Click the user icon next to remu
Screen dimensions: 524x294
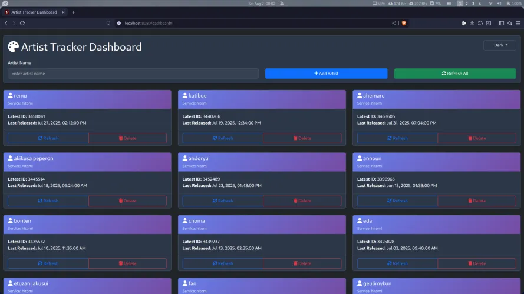[x=11, y=95]
